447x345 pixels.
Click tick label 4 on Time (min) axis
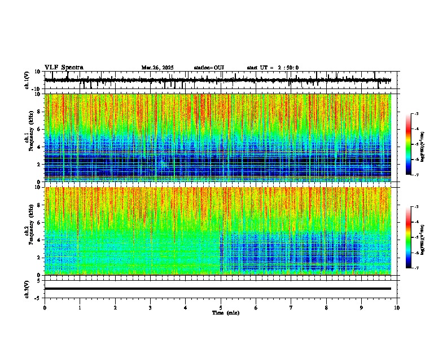click(186, 308)
